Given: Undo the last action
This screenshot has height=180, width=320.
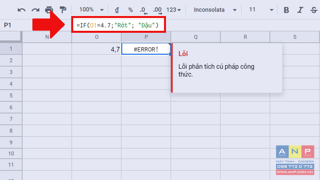Looking at the screenshot, I should point(22,10).
